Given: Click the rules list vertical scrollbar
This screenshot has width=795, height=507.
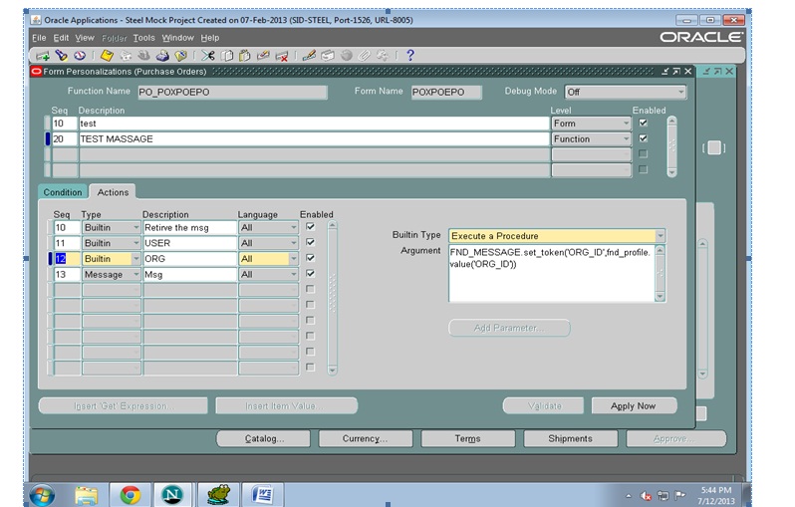Looking at the screenshot, I should click(671, 146).
